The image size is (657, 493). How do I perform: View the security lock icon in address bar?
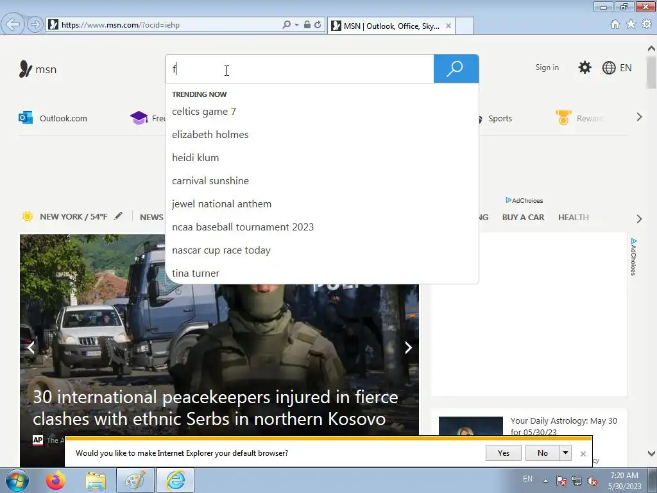coord(307,25)
